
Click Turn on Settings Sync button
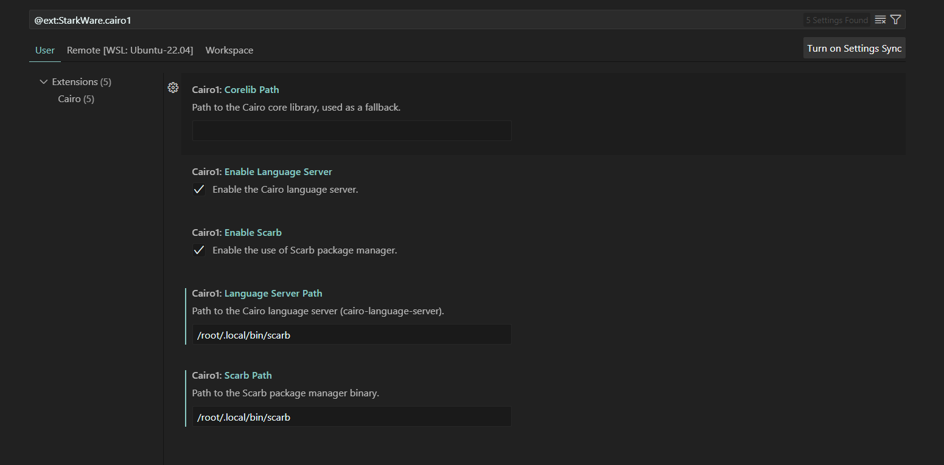coord(854,49)
